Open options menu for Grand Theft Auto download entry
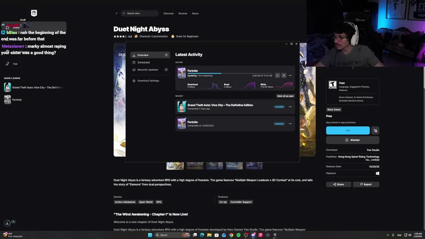This screenshot has width=425, height=239. (x=290, y=107)
